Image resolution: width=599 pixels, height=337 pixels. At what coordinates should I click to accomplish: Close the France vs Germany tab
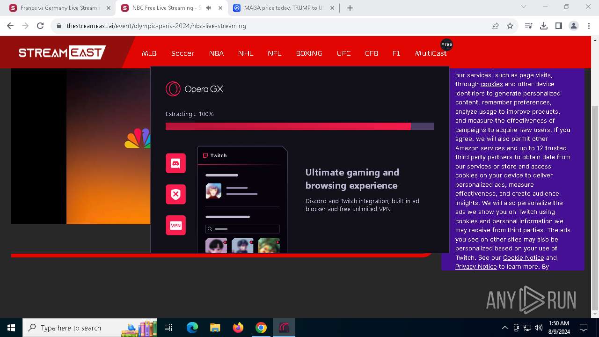[108, 8]
